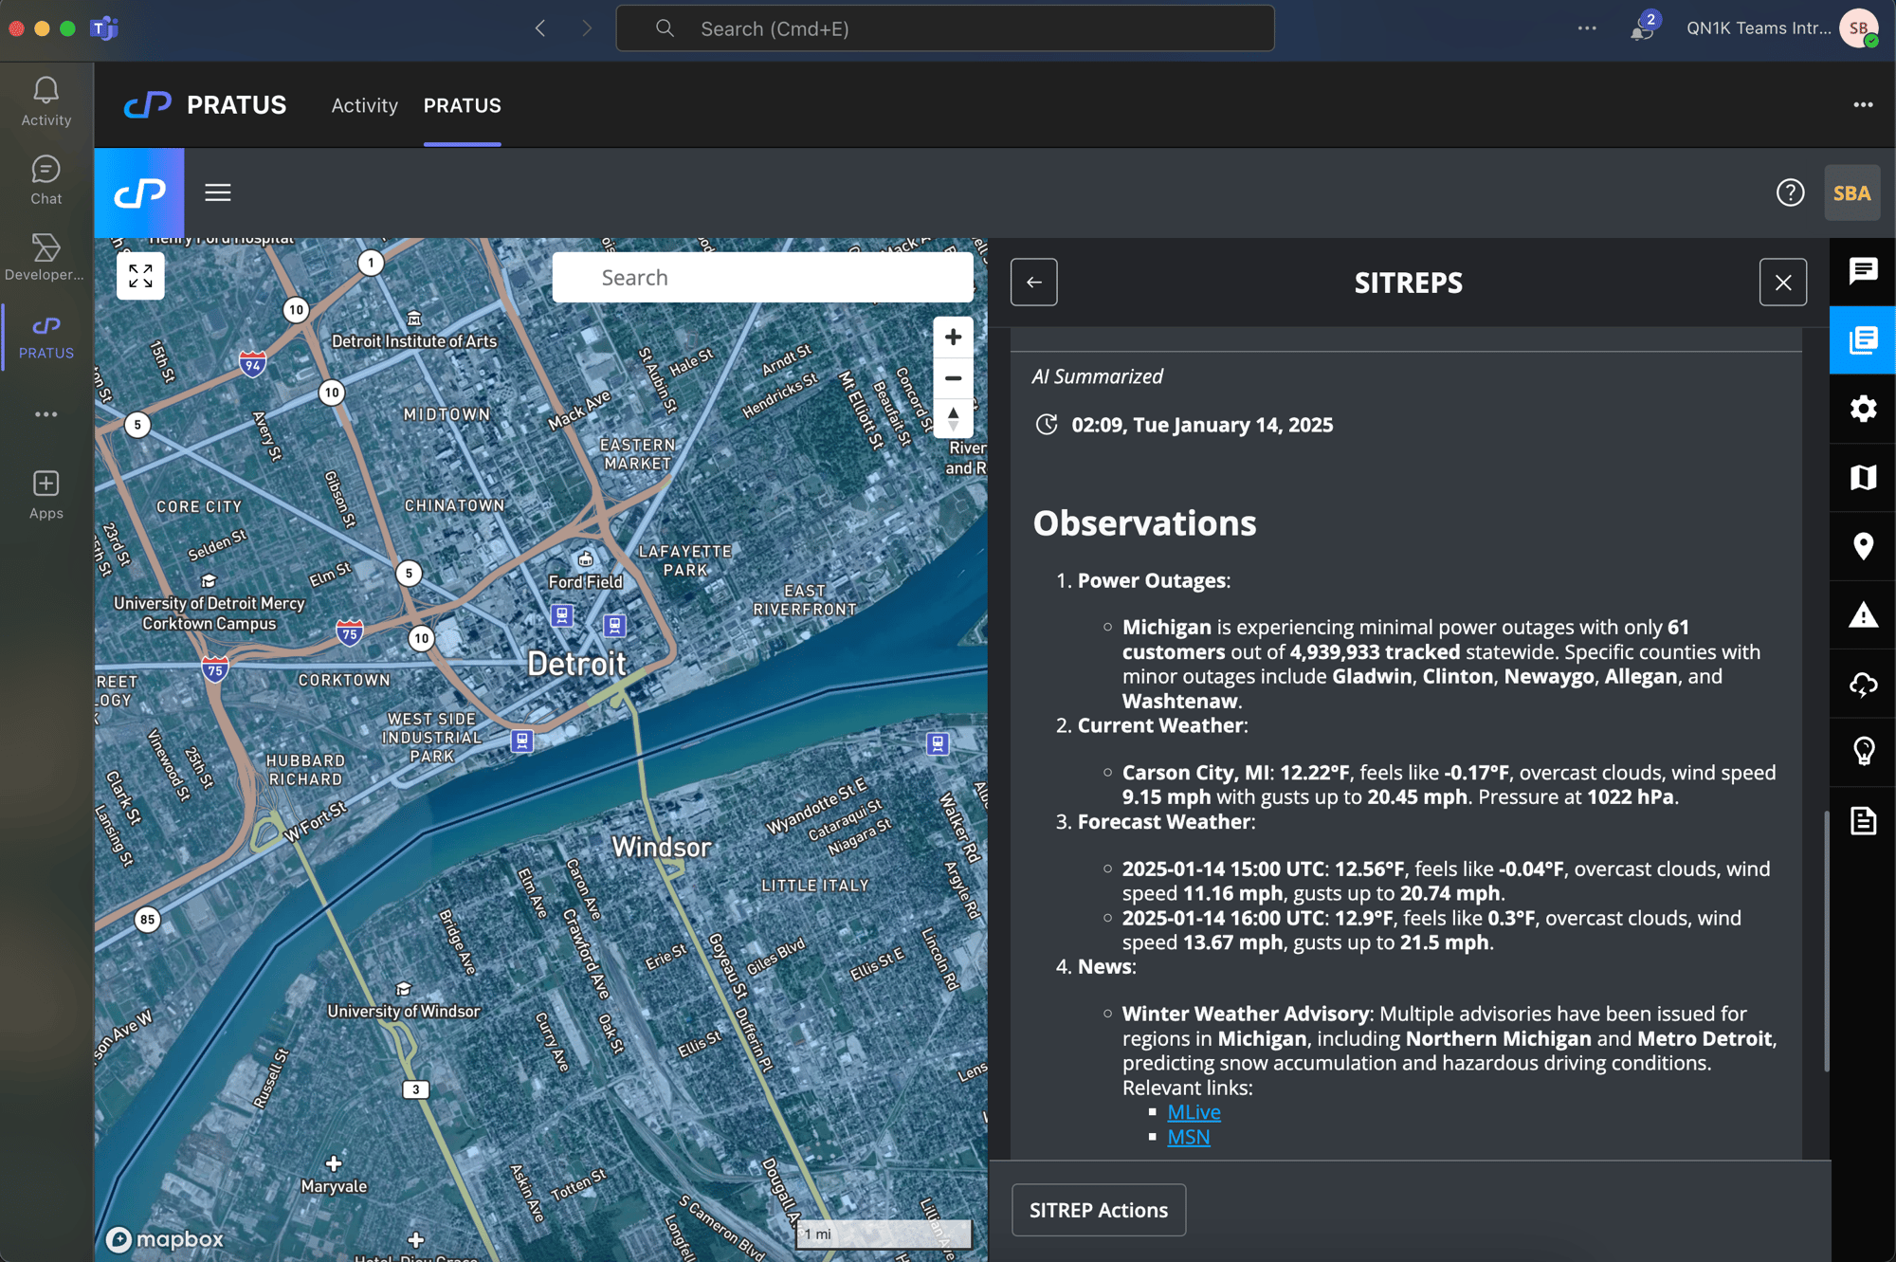Select the PRATUS tab in header
The width and height of the screenshot is (1896, 1262).
pos(462,104)
